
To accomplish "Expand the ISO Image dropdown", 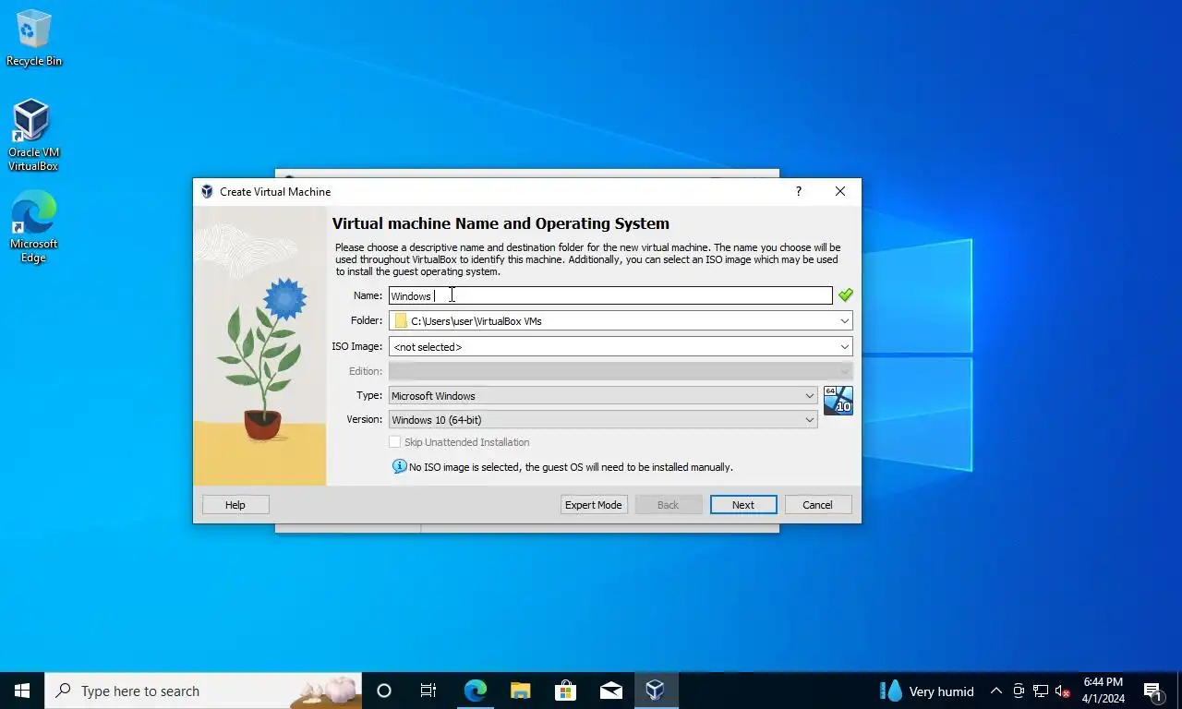I will point(845,347).
